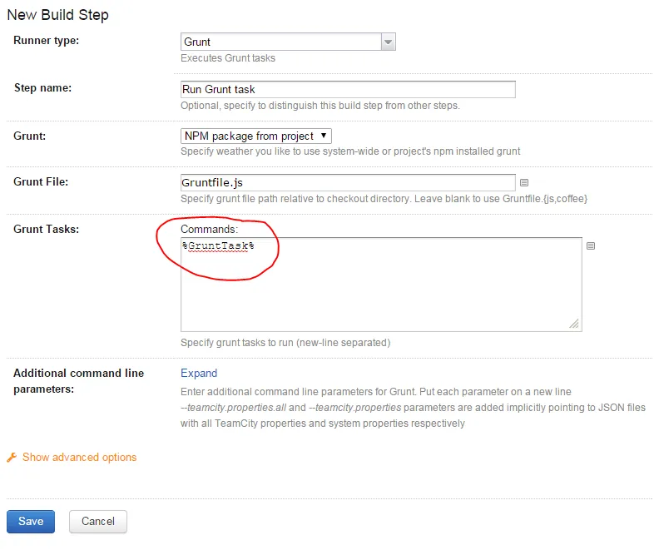The image size is (654, 550).
Task: Click the 'New Build Step' heading
Action: coord(57,14)
